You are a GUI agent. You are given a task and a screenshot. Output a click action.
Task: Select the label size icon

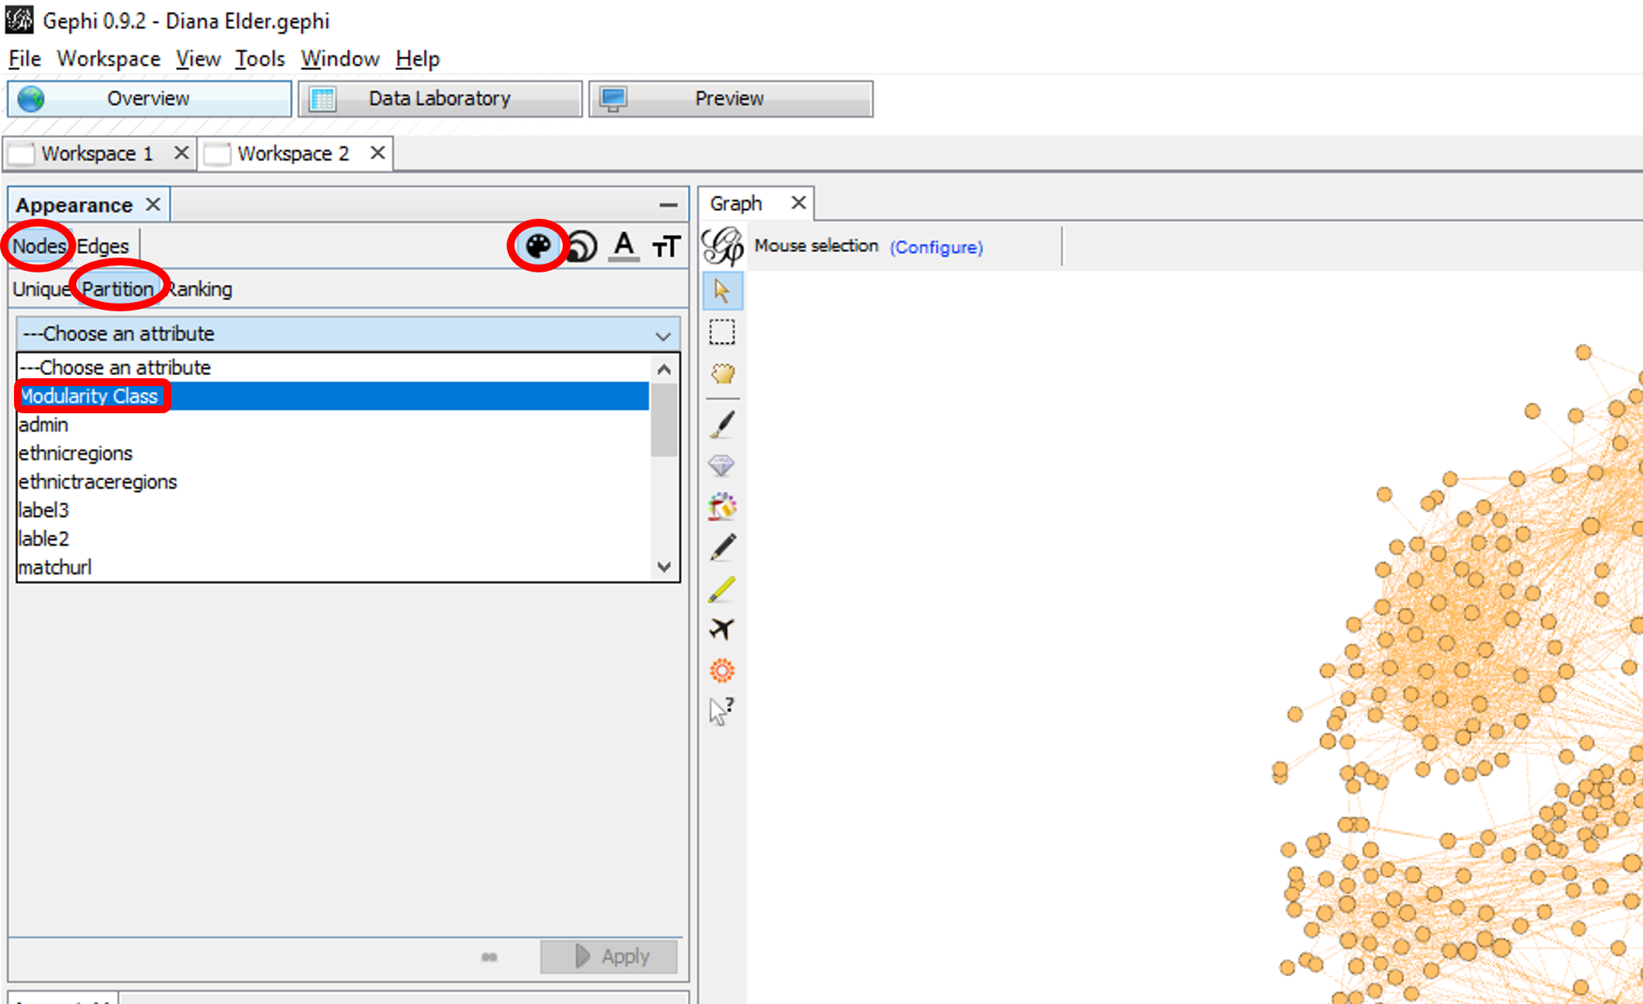pyautogui.click(x=666, y=247)
